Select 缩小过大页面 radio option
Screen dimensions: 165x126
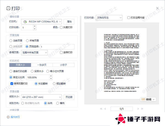point(48,71)
